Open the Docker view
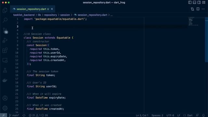Image resolution: width=208 pixels, height=117 pixels. pos(5,80)
